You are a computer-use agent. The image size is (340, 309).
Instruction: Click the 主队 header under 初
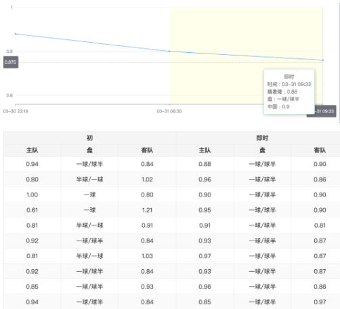(33, 150)
